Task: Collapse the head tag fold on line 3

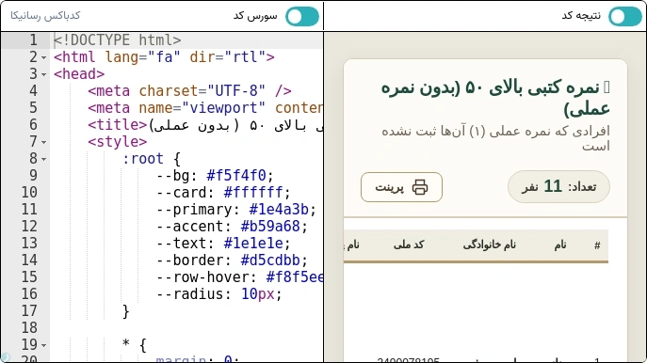Action: click(43, 74)
